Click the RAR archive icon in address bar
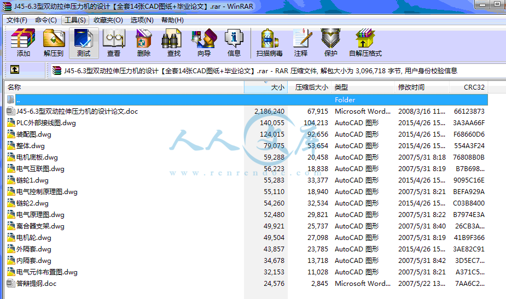Screen dimensions: 506x299 point(57,71)
